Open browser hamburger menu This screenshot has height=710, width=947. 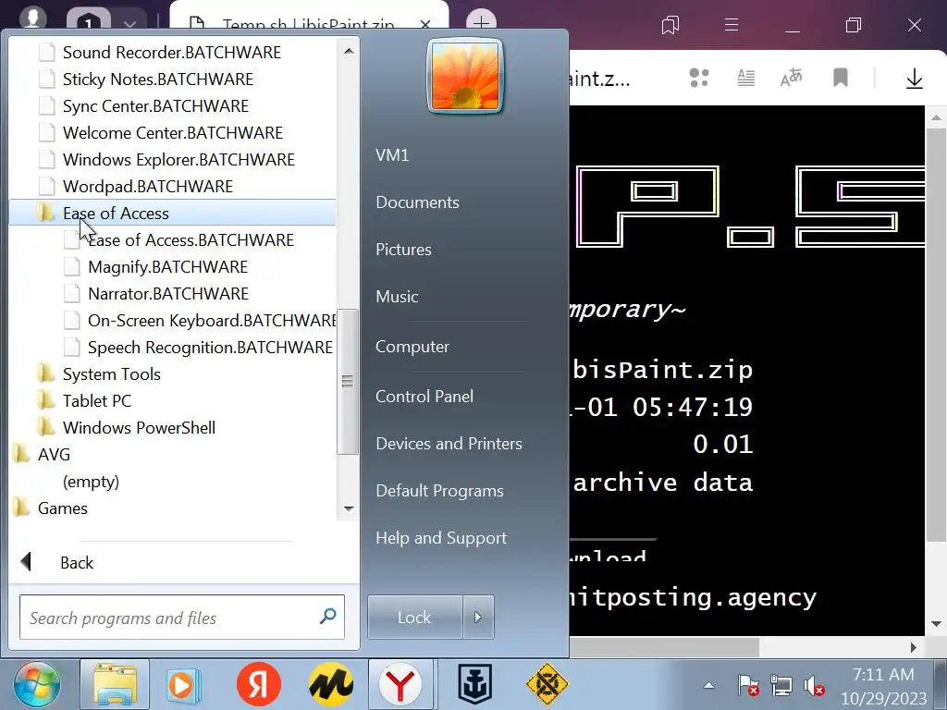coord(732,25)
